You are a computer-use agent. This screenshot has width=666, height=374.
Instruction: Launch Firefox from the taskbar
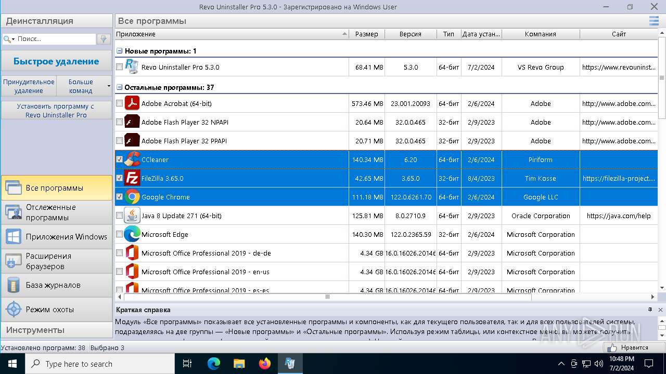pos(265,364)
